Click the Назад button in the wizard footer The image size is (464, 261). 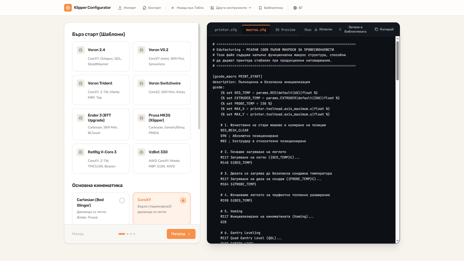tap(78, 234)
